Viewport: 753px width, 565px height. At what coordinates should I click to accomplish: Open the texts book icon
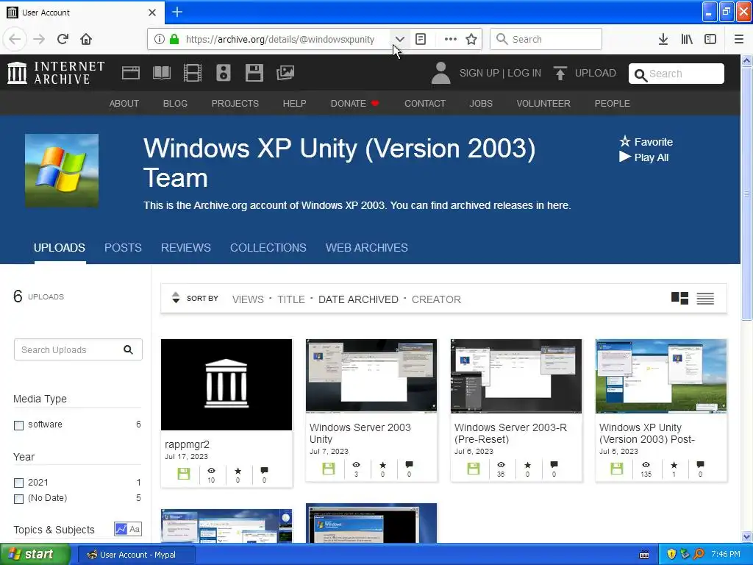pyautogui.click(x=161, y=73)
